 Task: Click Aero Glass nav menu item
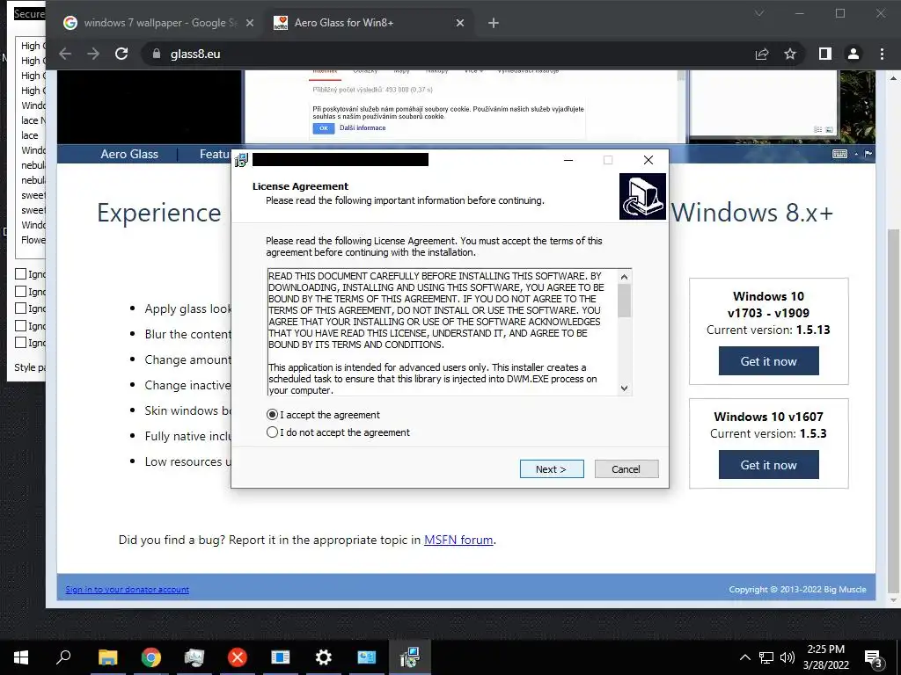(129, 154)
